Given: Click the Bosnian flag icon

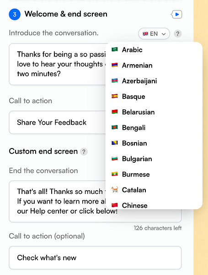Looking at the screenshot, I should click(115, 143).
